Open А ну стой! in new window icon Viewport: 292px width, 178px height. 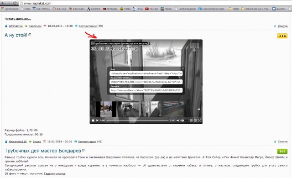pyautogui.click(x=30, y=34)
